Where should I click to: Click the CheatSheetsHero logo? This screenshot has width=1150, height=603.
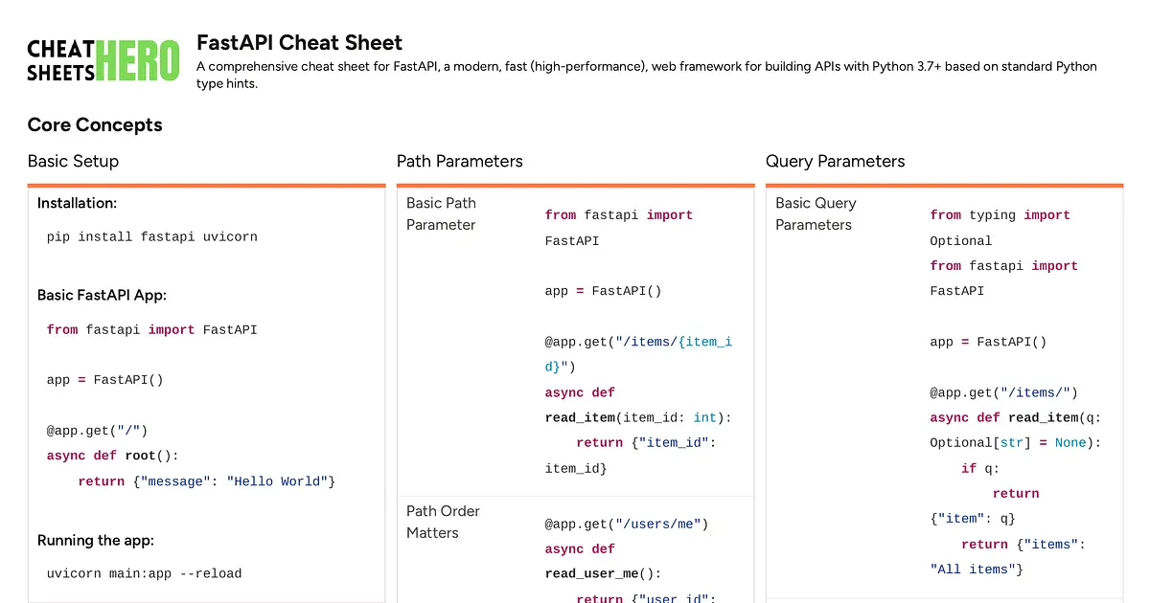coord(103,59)
